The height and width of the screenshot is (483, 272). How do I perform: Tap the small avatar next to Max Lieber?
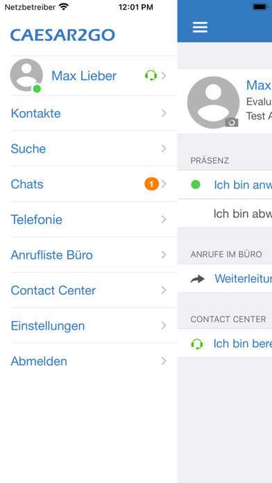click(26, 75)
